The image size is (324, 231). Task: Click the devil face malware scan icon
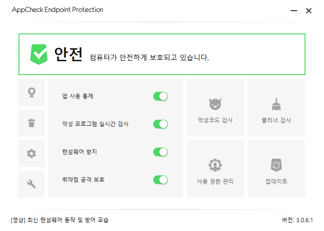(215, 104)
